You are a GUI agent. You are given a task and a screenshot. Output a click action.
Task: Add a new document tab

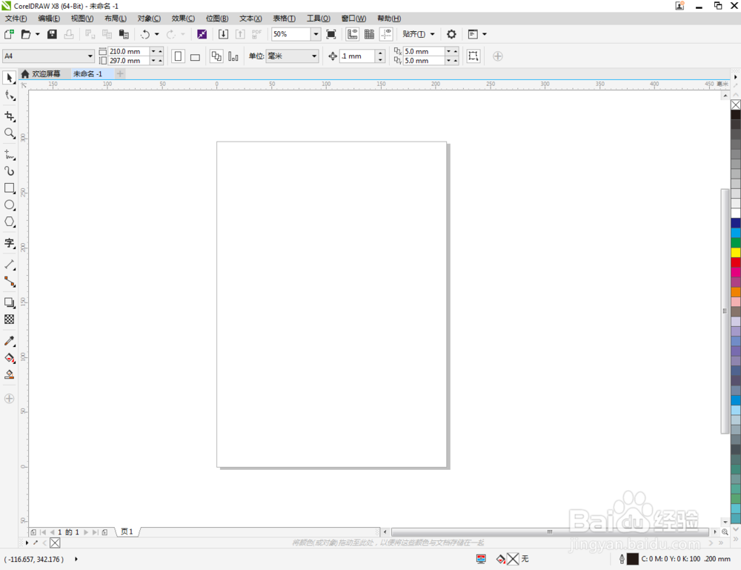(120, 73)
